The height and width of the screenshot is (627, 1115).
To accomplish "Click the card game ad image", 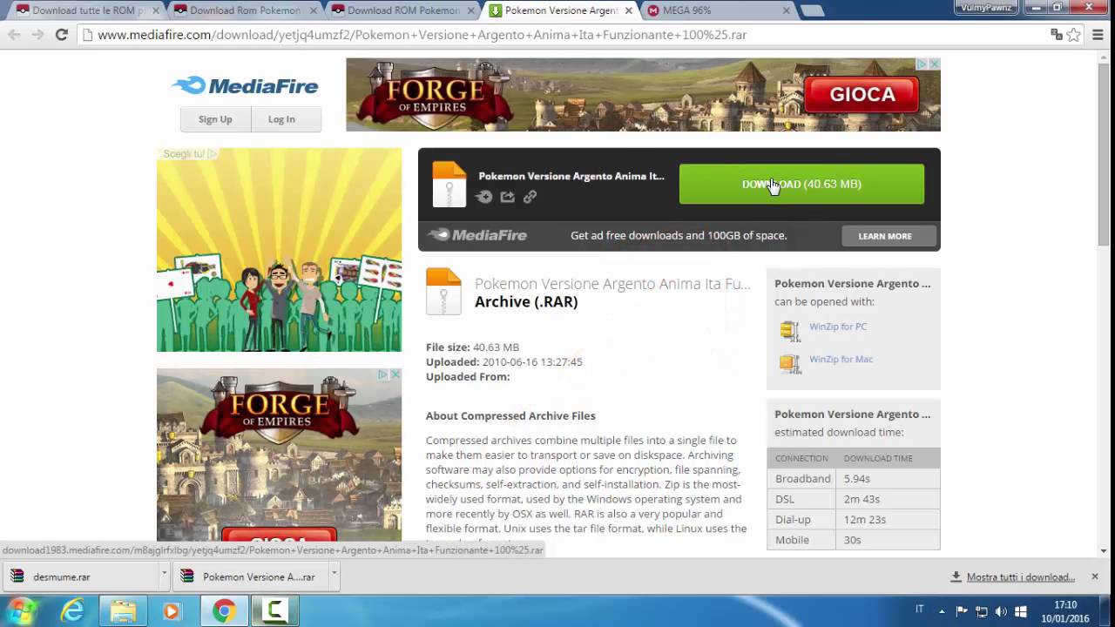I will pyautogui.click(x=279, y=249).
